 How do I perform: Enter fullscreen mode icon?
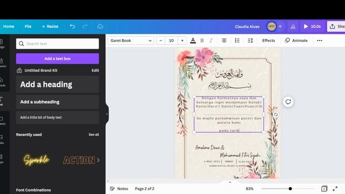click(335, 189)
